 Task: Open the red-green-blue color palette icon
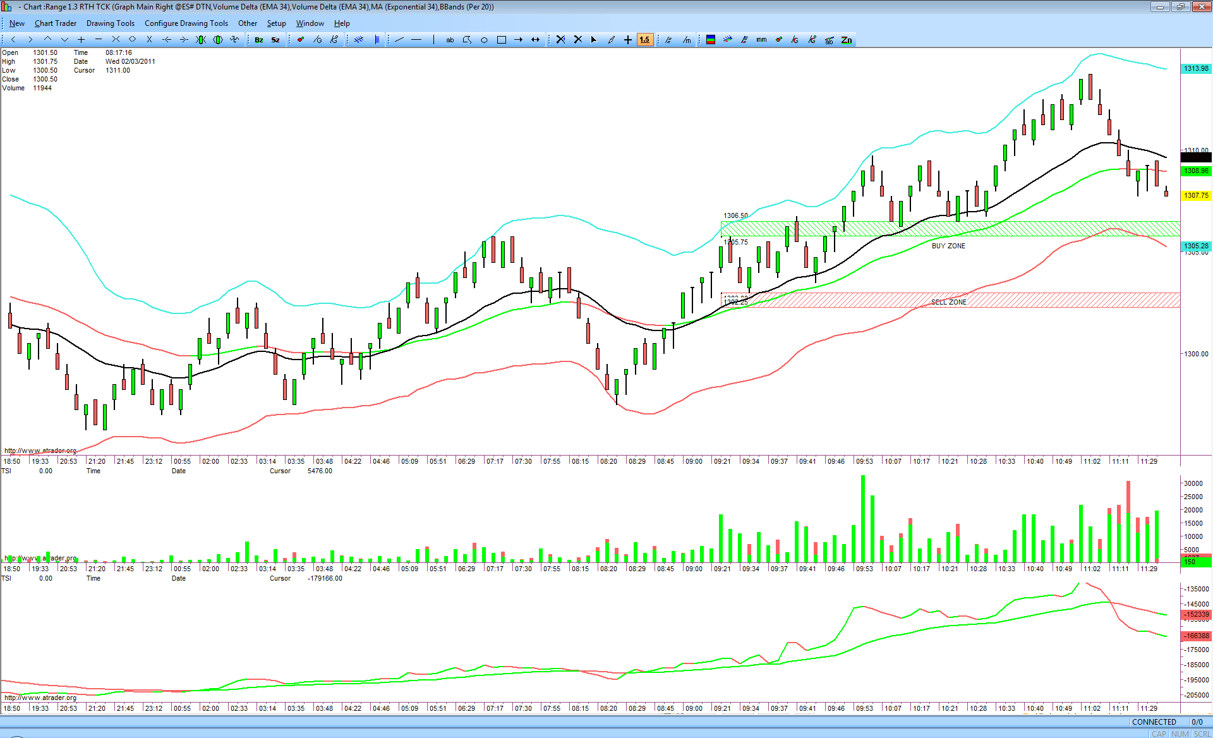click(x=711, y=40)
